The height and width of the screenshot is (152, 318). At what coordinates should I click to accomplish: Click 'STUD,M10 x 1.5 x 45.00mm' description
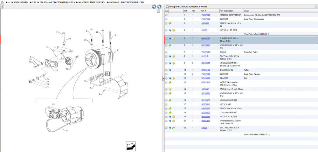(x=231, y=89)
